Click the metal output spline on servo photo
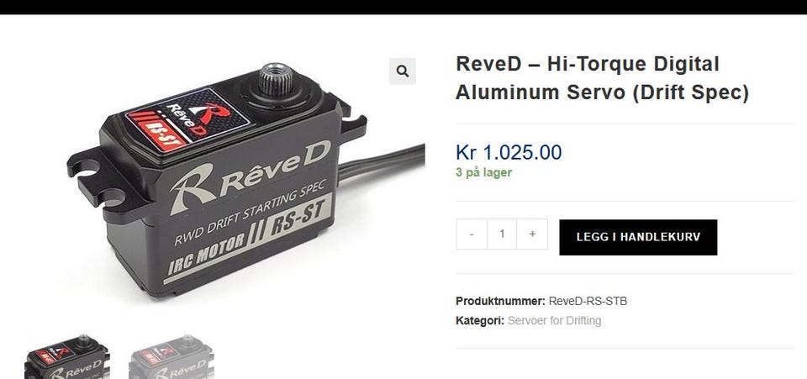Viewport: 807px width, 379px height. click(x=276, y=79)
